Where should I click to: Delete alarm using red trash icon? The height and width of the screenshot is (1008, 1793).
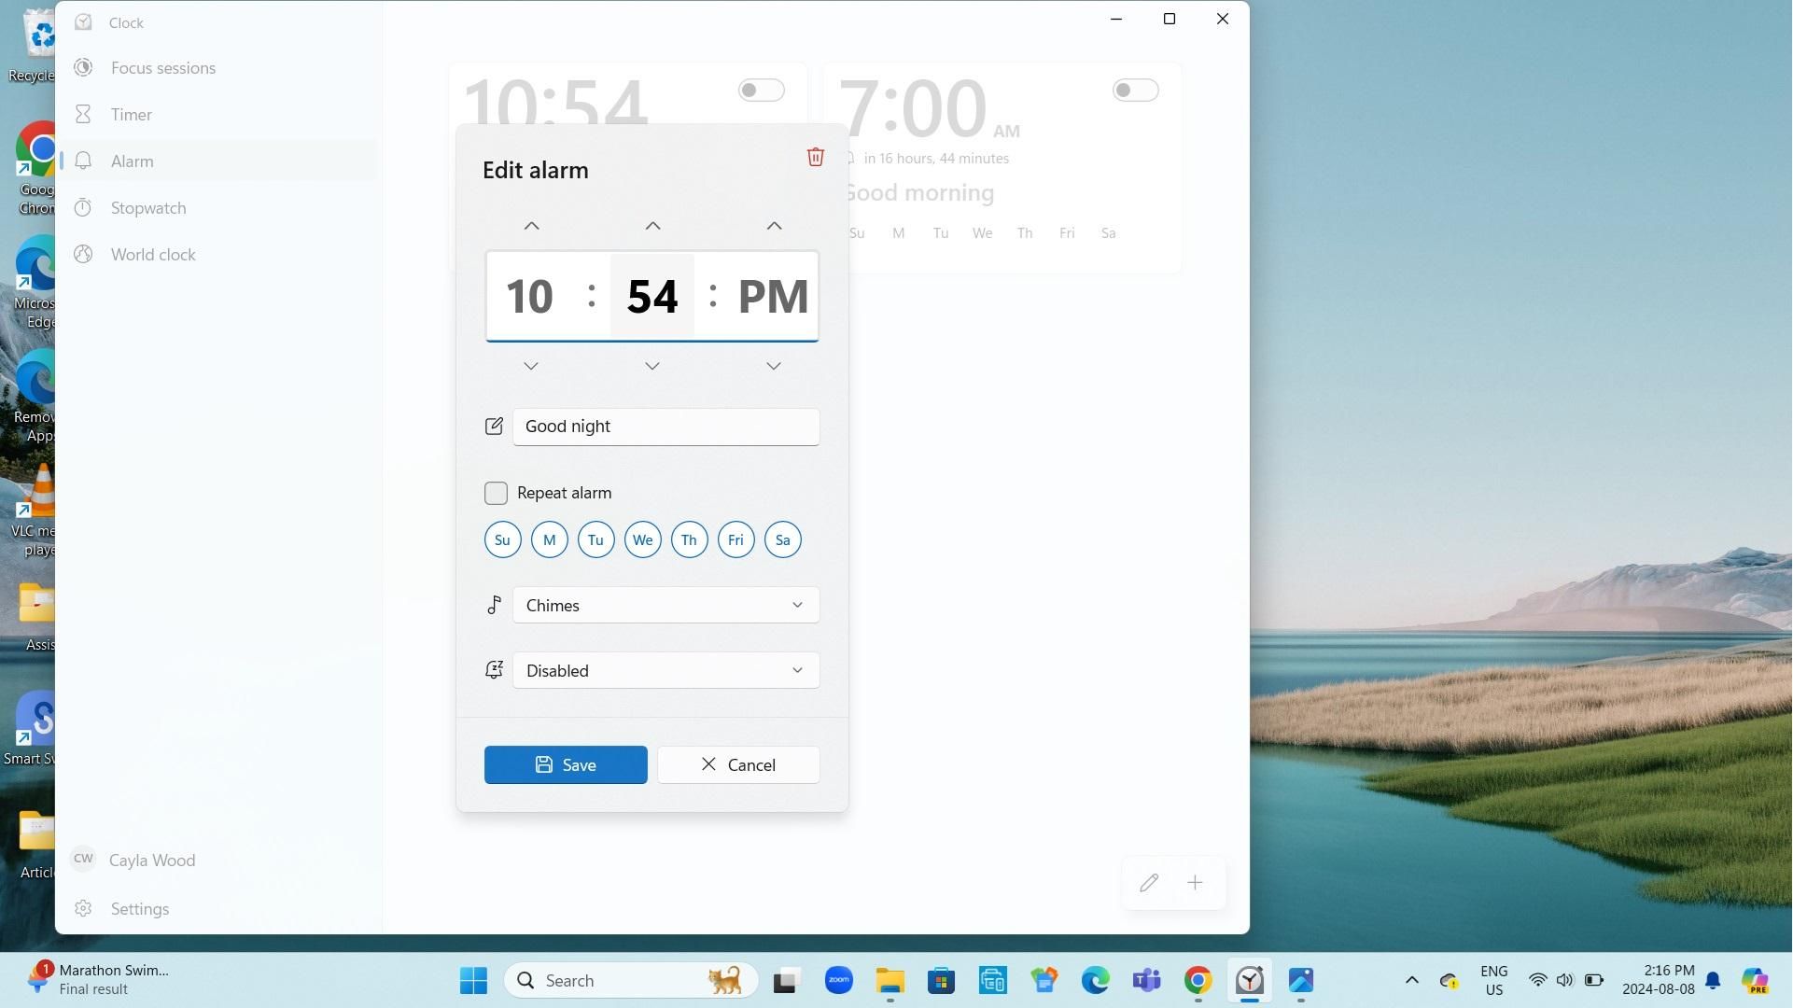(815, 157)
